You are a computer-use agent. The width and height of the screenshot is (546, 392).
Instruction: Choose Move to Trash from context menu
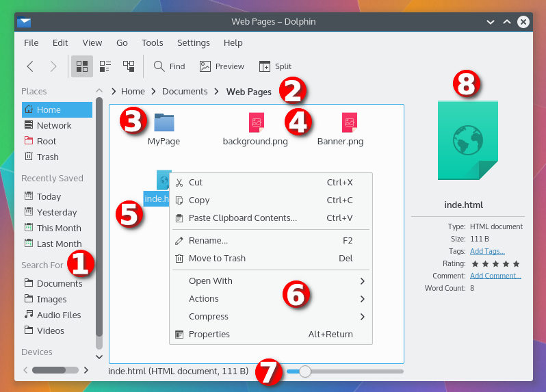217,259
